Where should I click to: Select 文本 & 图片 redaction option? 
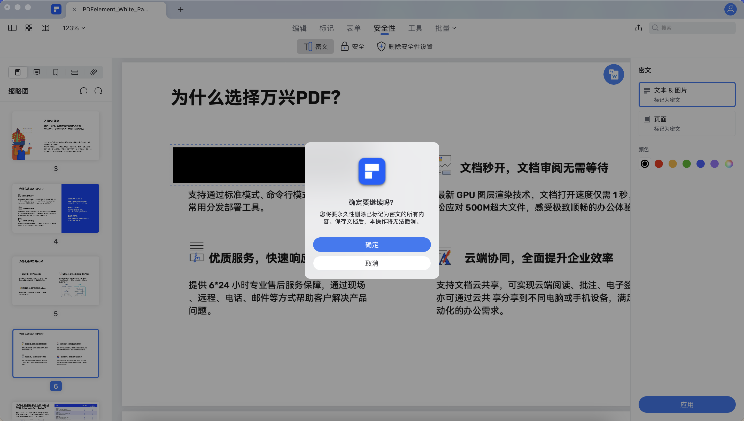pyautogui.click(x=687, y=95)
